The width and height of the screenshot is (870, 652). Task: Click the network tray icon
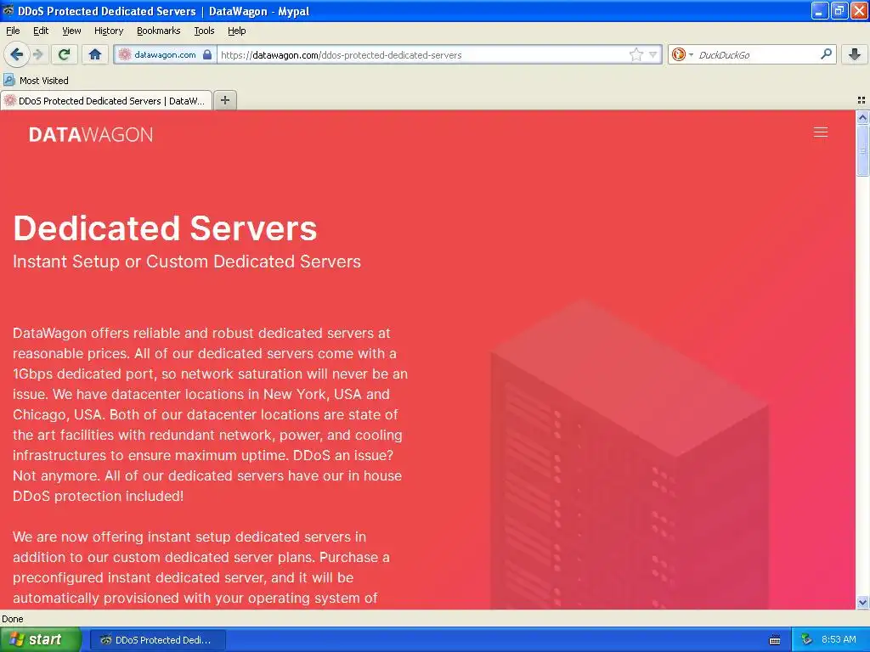tap(807, 640)
